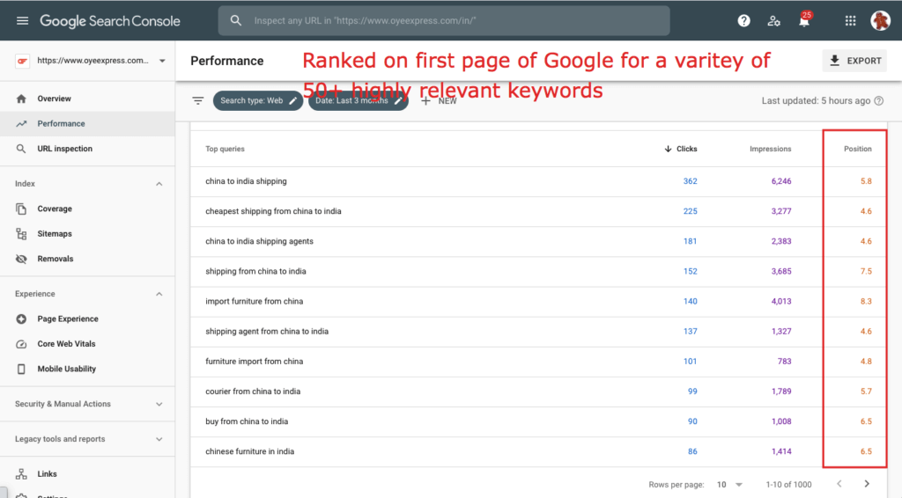The width and height of the screenshot is (902, 498).
Task: Click the EXPORT button
Action: click(x=854, y=61)
